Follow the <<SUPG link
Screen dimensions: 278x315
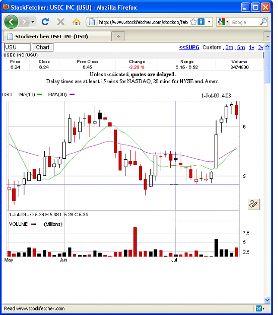pos(189,47)
